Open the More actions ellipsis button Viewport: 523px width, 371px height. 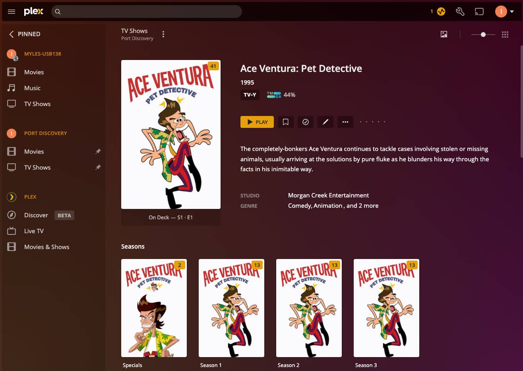pyautogui.click(x=345, y=122)
